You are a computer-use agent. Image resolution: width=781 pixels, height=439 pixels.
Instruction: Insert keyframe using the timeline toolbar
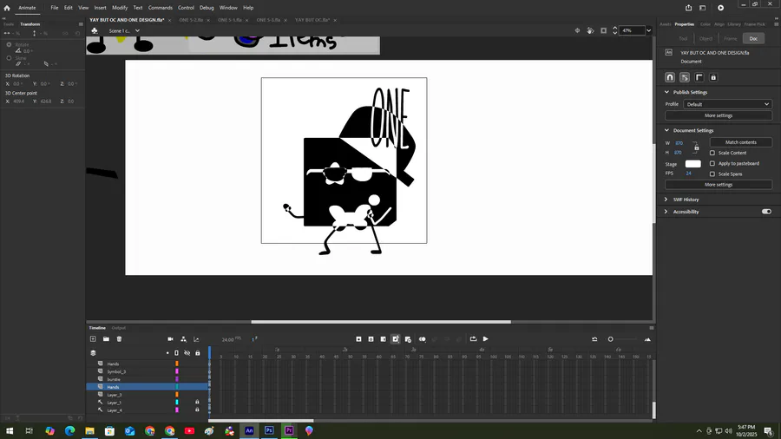(x=358, y=339)
